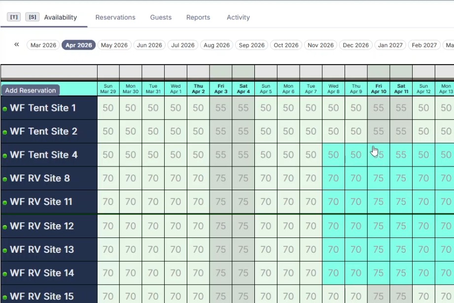Click green status dot for WF RV Site 12
Viewport: 454px width, 303px height.
(5, 227)
